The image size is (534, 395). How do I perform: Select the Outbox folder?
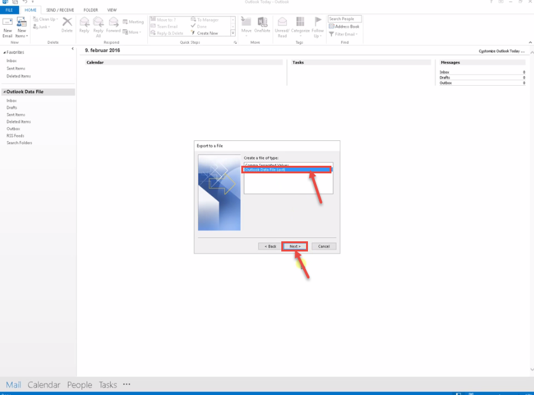[13, 129]
